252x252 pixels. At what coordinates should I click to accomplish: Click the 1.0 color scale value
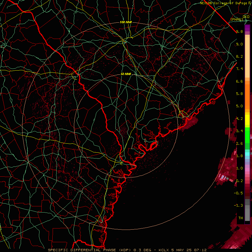coord(239,168)
